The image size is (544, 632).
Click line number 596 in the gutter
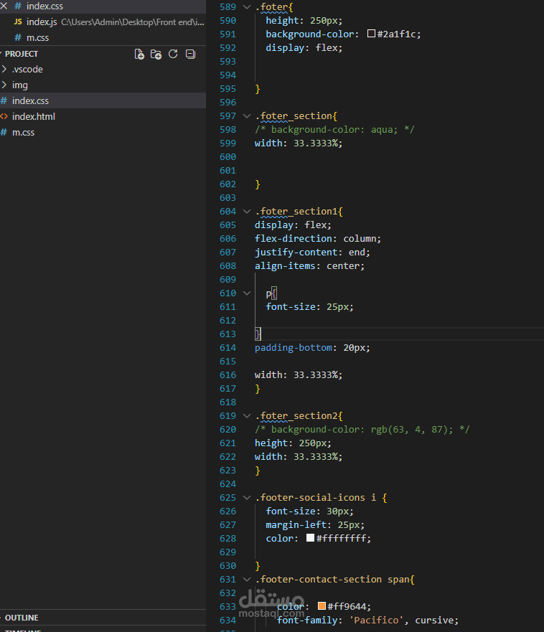coord(228,103)
